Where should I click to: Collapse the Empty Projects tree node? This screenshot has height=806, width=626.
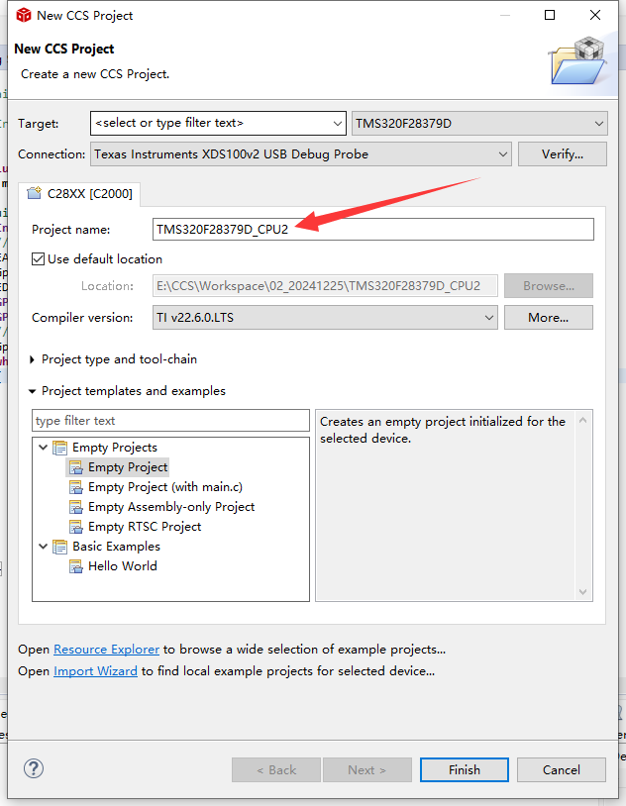(44, 448)
